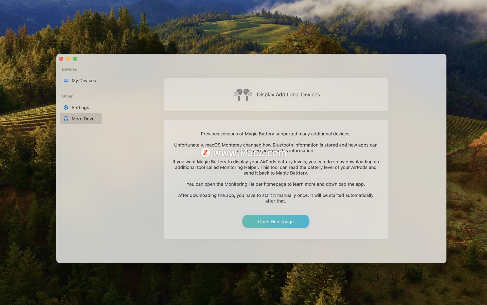Close the Magic Battery window

point(61,59)
